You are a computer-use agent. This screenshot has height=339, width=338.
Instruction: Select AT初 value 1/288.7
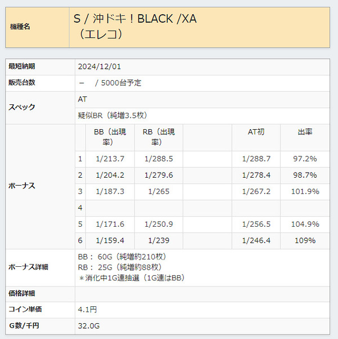point(256,159)
